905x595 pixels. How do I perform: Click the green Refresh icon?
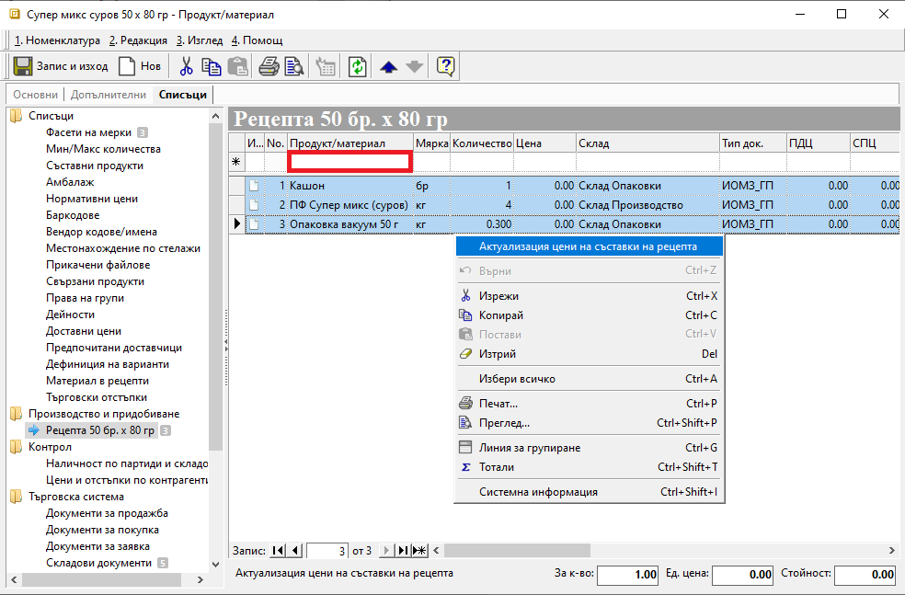[x=357, y=66]
